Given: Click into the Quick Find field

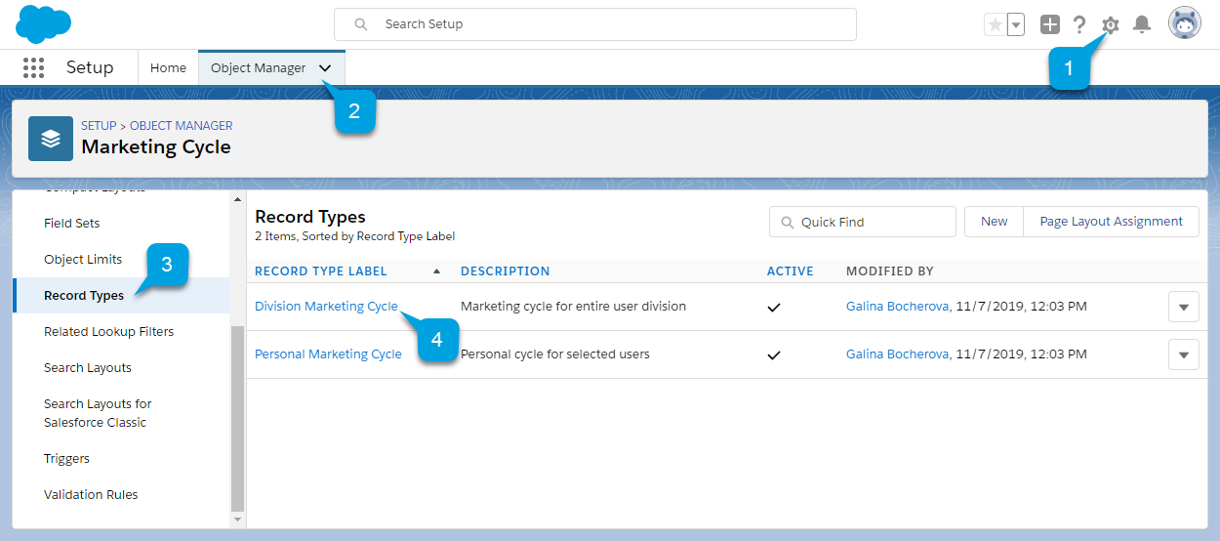Looking at the screenshot, I should pos(863,222).
